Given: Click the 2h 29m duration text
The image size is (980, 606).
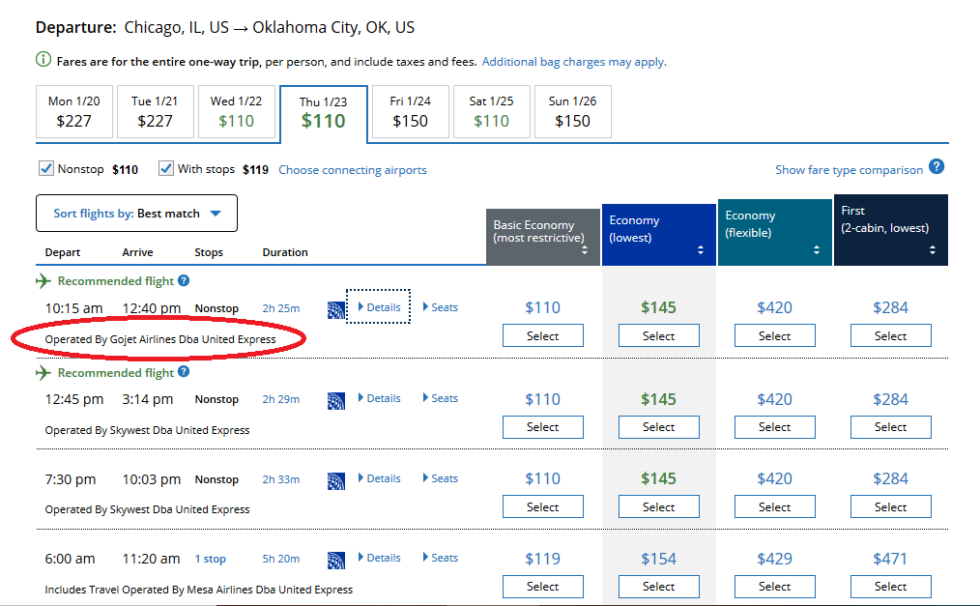Looking at the screenshot, I should point(281,399).
